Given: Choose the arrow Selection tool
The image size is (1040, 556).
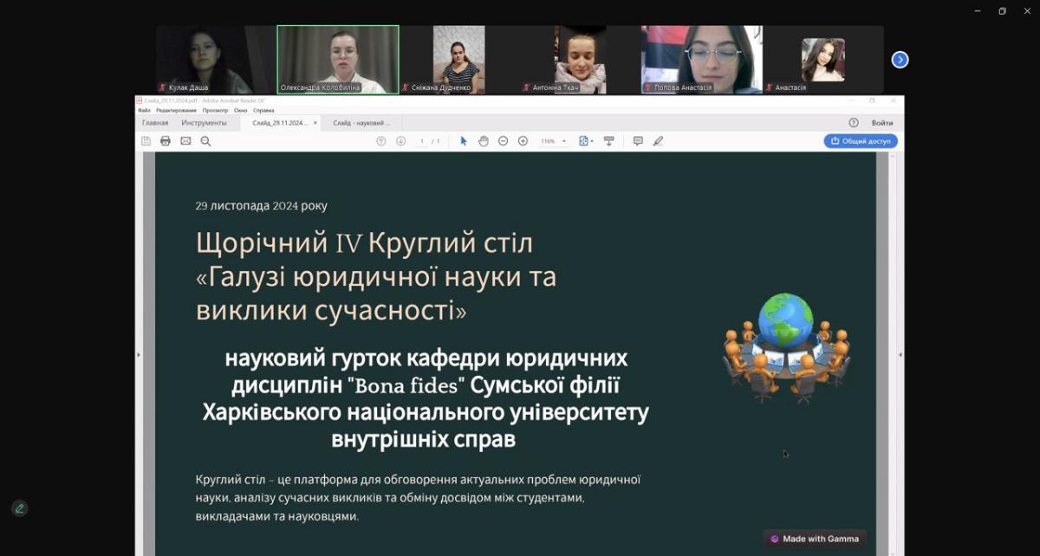Looking at the screenshot, I should 464,141.
